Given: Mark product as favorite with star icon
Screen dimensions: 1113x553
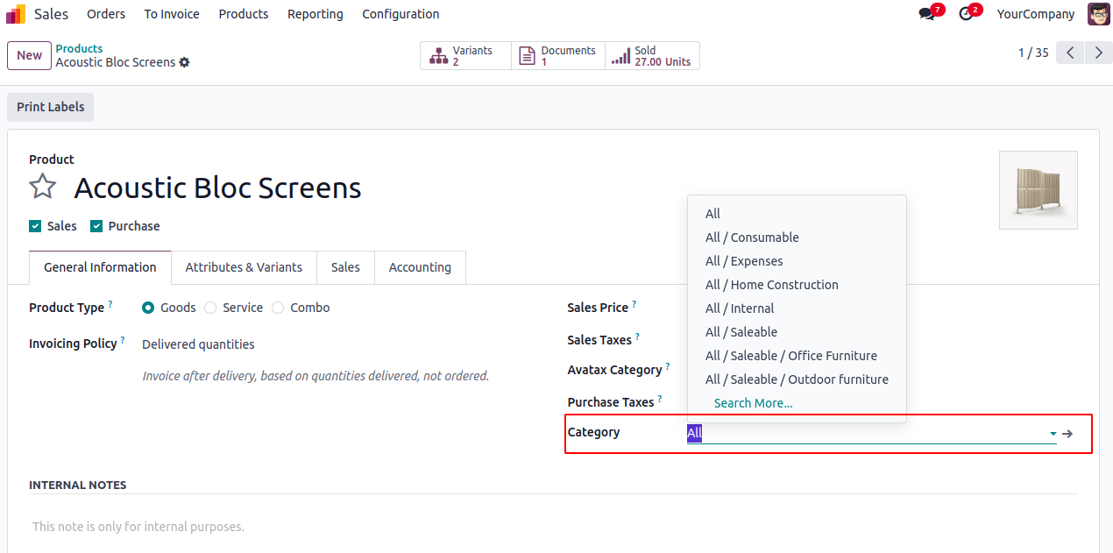Looking at the screenshot, I should tap(43, 187).
